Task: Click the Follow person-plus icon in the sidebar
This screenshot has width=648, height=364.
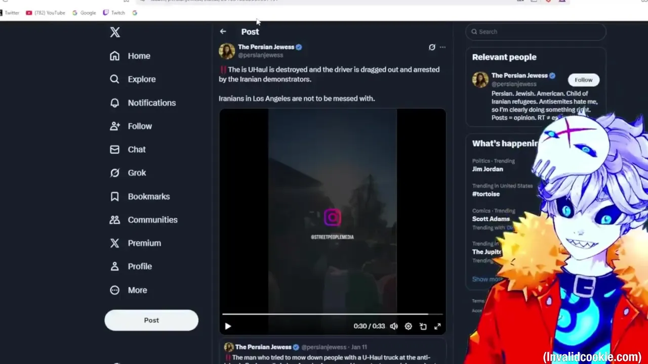Action: [x=115, y=126]
